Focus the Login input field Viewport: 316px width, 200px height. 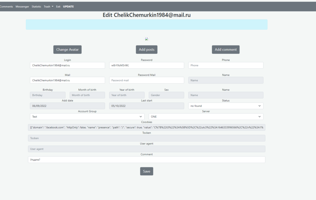click(x=67, y=65)
